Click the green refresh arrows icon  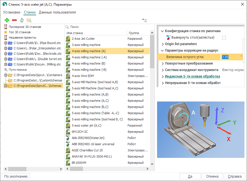pos(22,20)
